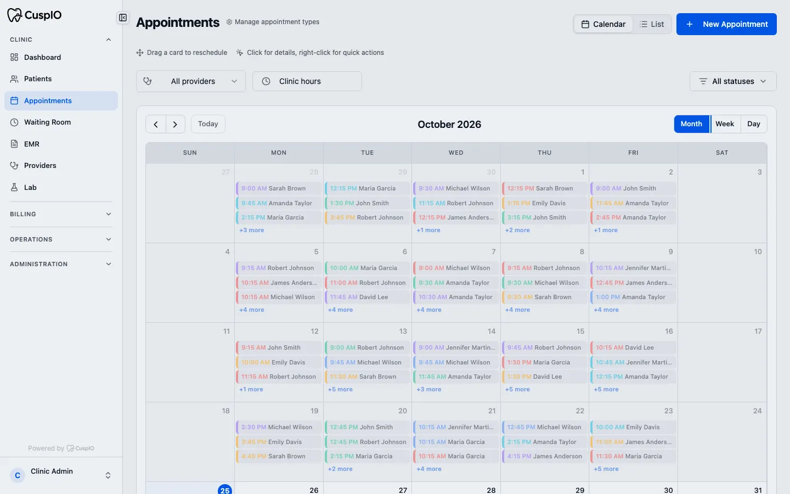
Task: Select highlighted day 25
Action: point(225,490)
